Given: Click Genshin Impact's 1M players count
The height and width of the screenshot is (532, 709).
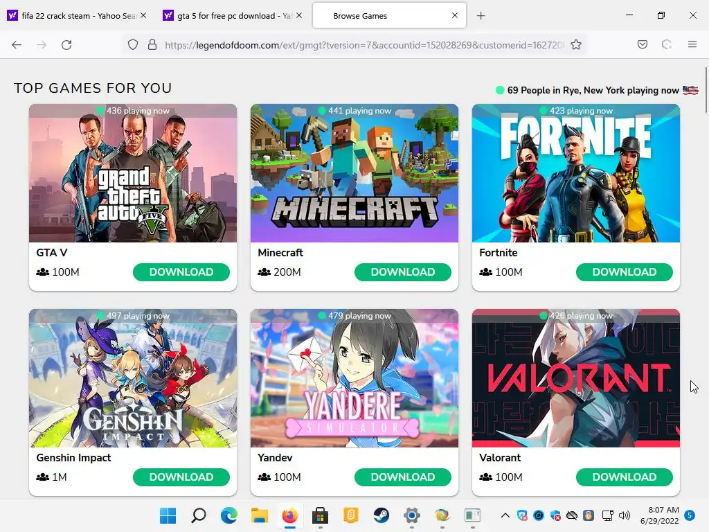Looking at the screenshot, I should 51,477.
